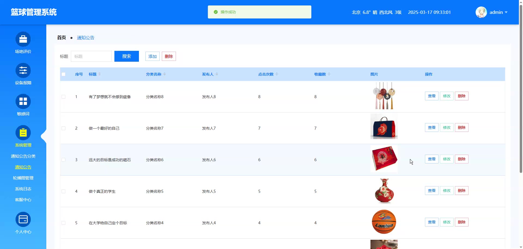Open 客服中心 submenu item
The image size is (523, 249).
(x=23, y=200)
